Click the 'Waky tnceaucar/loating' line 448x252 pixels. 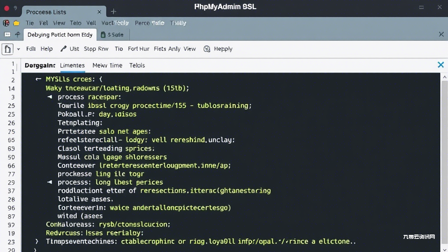[x=117, y=88]
